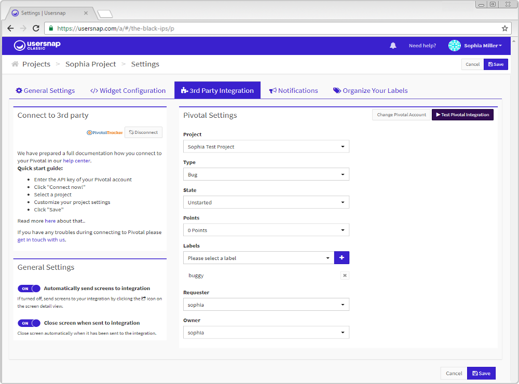Open the Type dropdown set to Bug
This screenshot has width=519, height=384.
266,174
